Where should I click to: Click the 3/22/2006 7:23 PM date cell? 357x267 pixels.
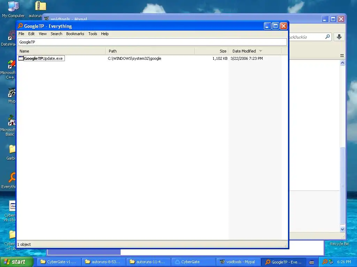[x=246, y=58]
